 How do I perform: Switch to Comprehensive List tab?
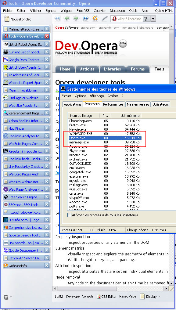[26, 228]
